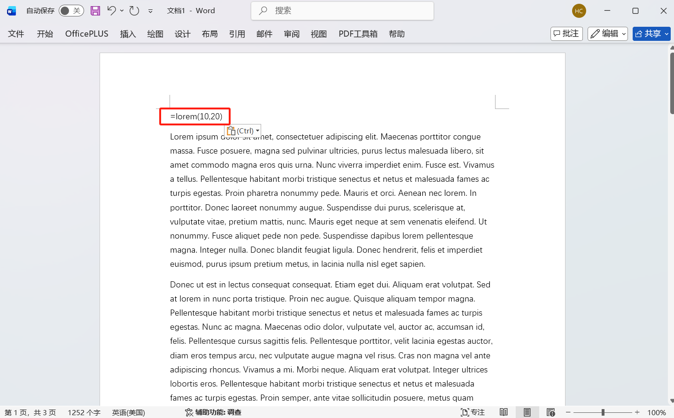This screenshot has height=418, width=674.
Task: Click the zoom out minus icon
Action: point(568,412)
